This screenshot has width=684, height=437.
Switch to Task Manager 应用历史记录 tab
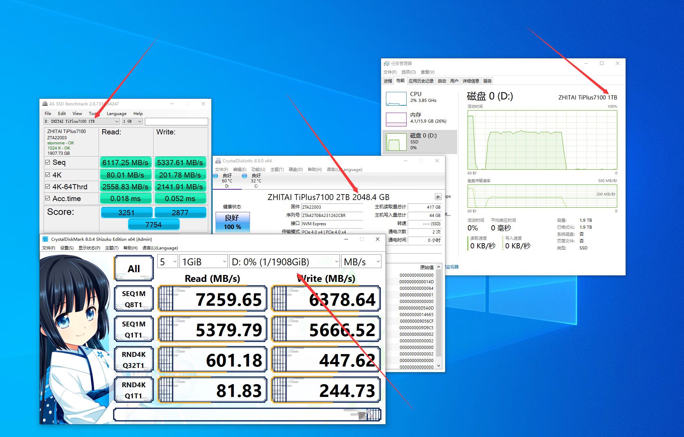click(x=421, y=81)
